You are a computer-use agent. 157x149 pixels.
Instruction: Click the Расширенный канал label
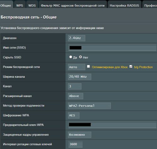coord(17,96)
